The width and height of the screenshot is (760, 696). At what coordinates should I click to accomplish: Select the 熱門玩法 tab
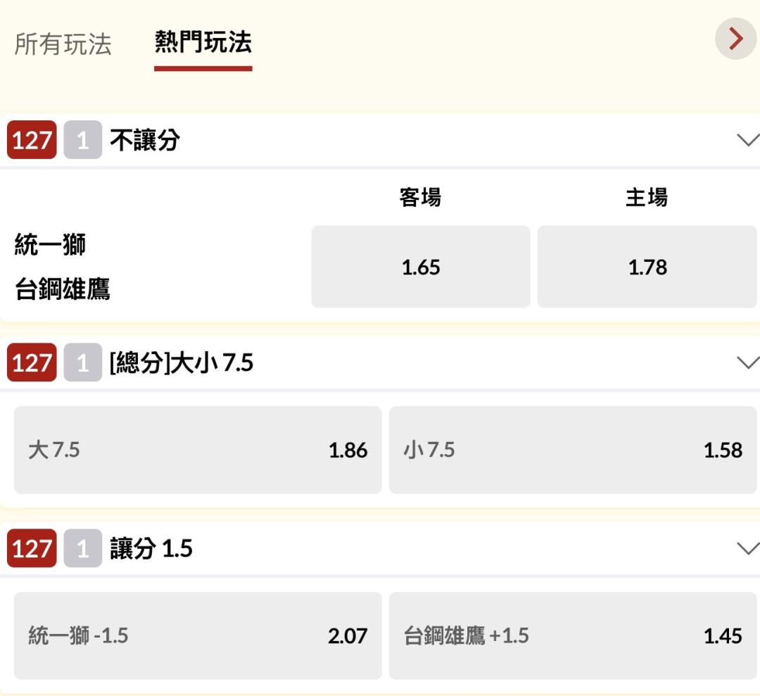point(203,42)
